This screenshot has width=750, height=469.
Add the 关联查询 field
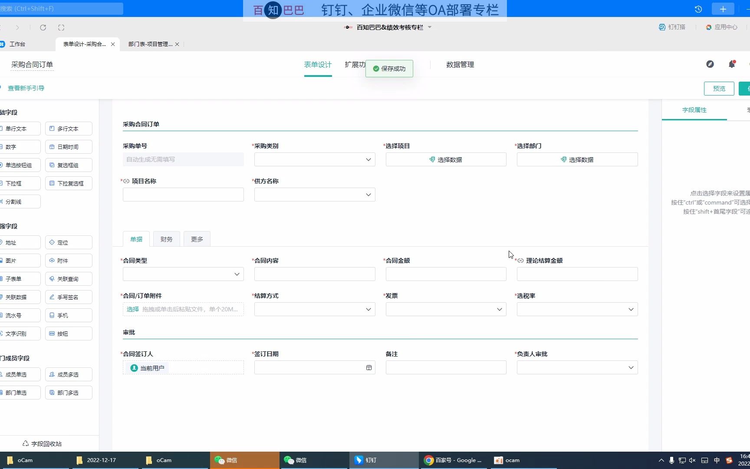point(69,279)
